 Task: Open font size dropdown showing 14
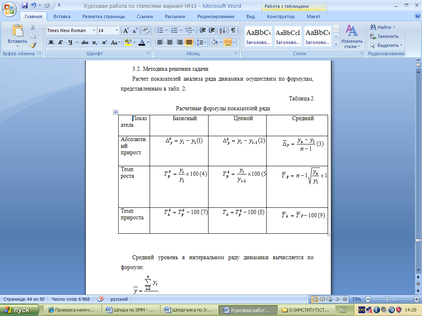click(117, 30)
